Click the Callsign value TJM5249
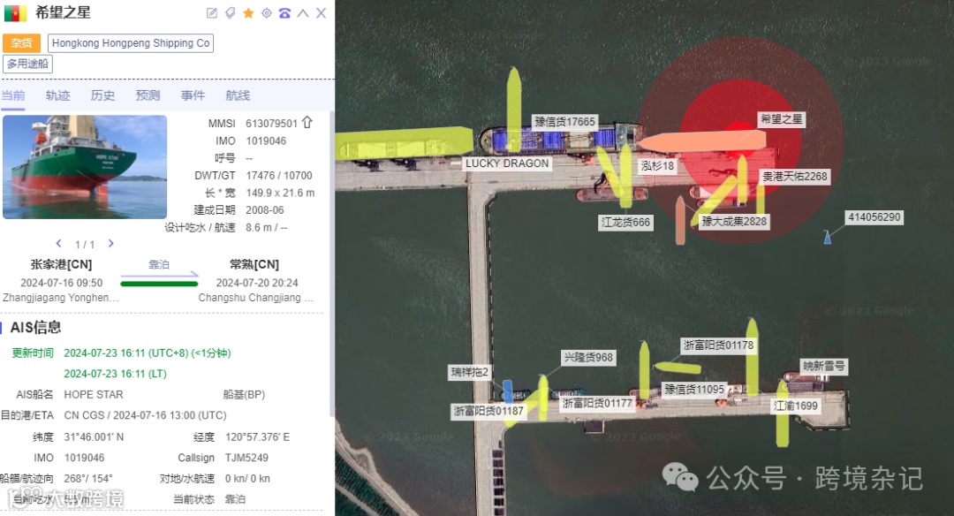Viewport: 954px width, 516px height. 246,458
